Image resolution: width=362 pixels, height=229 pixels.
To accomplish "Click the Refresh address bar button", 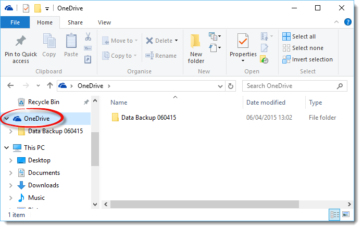I will point(230,86).
